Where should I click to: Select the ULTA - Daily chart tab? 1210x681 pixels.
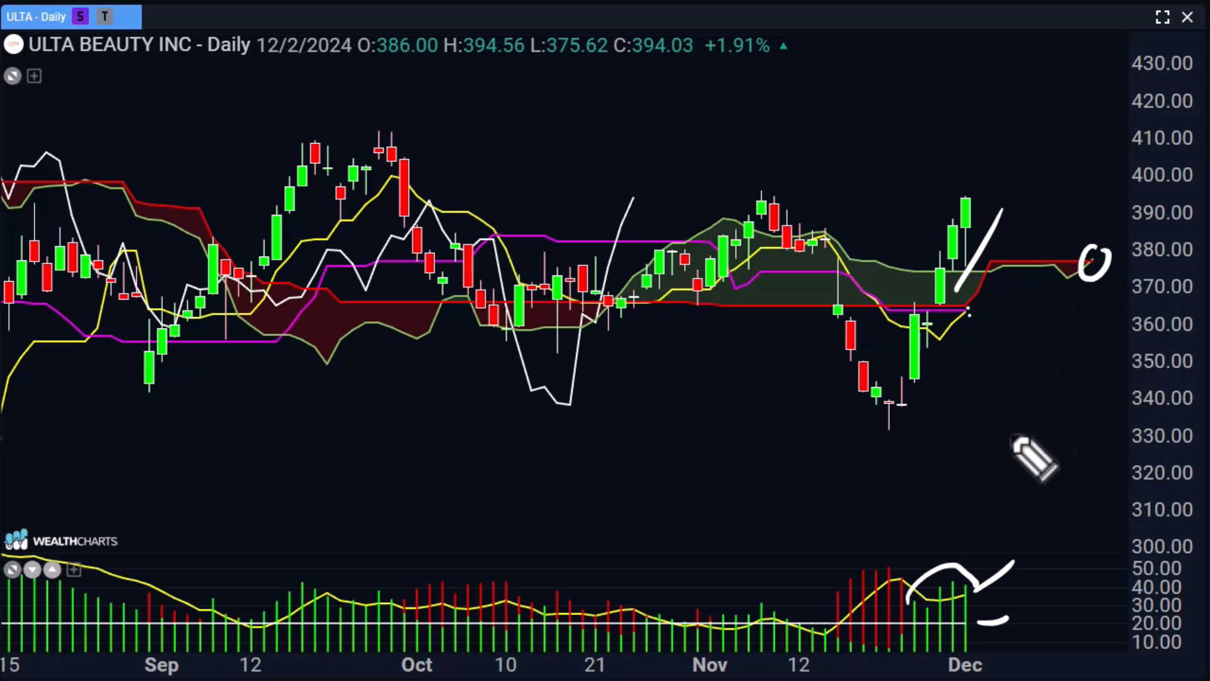tap(71, 17)
